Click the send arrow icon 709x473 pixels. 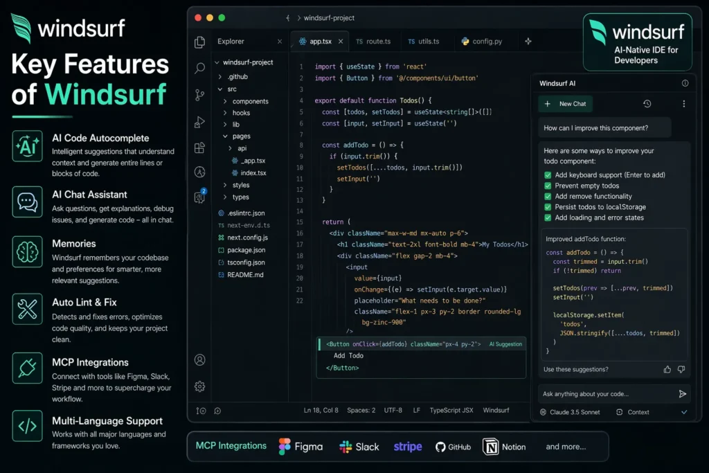[682, 394]
